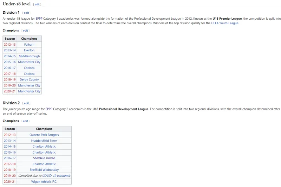This screenshot has height=187, width=281.
Task: Click edit link beside Division 1 heading
Action: point(26,13)
